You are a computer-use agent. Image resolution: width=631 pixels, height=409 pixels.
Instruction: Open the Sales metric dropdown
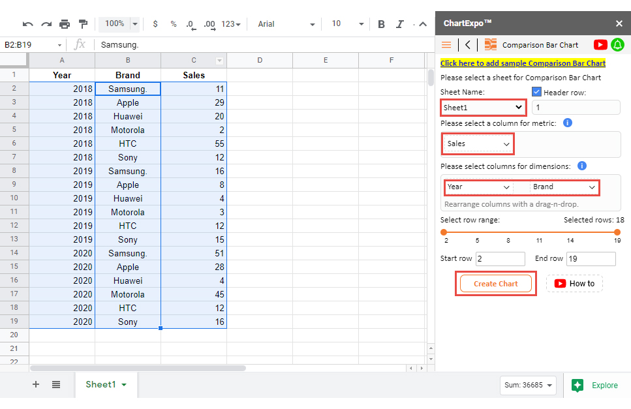(478, 144)
